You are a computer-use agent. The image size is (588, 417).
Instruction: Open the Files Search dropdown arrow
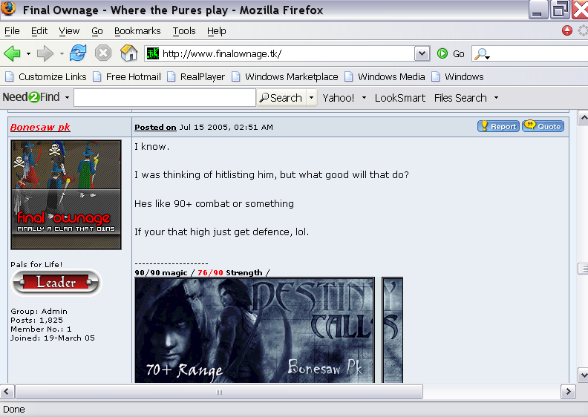click(x=496, y=98)
